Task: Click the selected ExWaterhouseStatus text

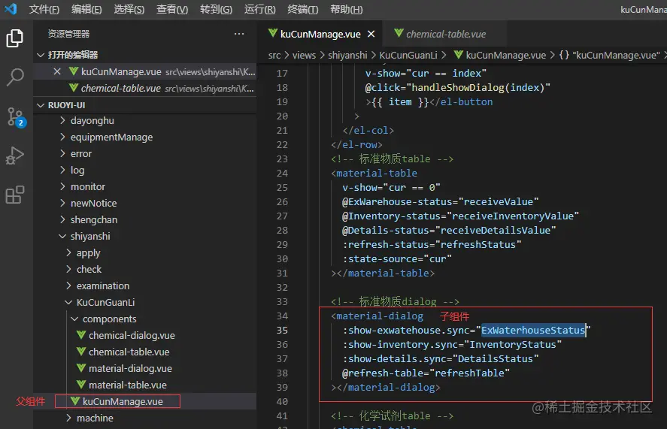Action: [533, 331]
